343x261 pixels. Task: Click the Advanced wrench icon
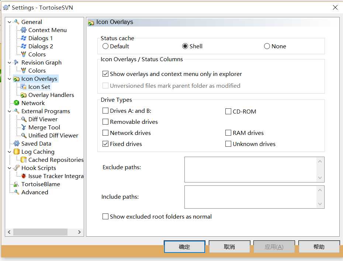pyautogui.click(x=17, y=192)
